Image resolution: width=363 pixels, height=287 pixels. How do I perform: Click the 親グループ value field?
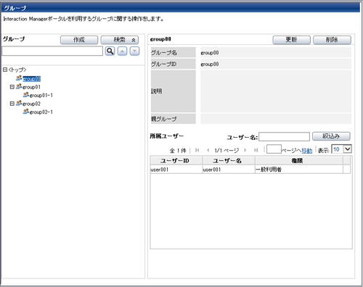[x=276, y=119]
